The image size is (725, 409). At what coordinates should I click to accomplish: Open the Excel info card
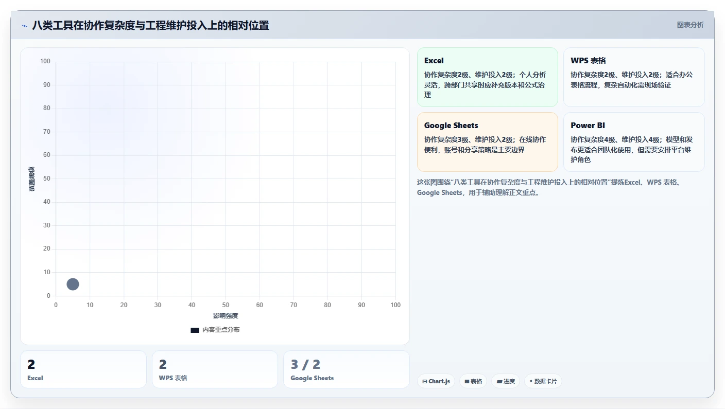point(488,77)
